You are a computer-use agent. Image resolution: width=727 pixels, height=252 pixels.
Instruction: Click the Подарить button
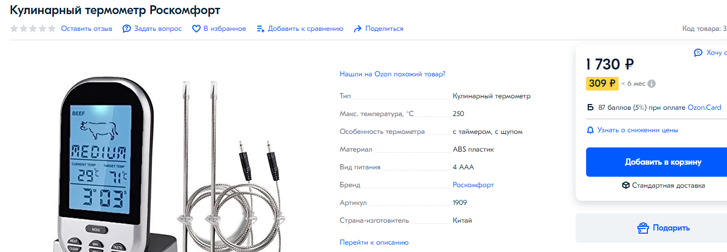(651, 228)
